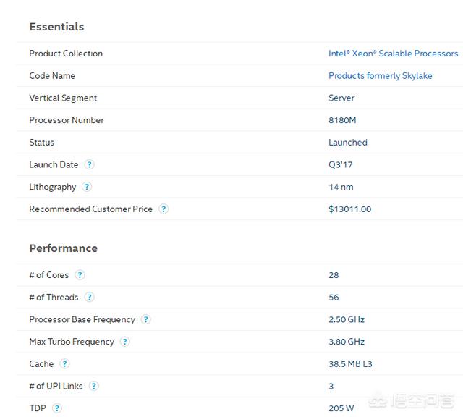Open Products formerly Skylake link
This screenshot has height=417, width=463.
381,76
